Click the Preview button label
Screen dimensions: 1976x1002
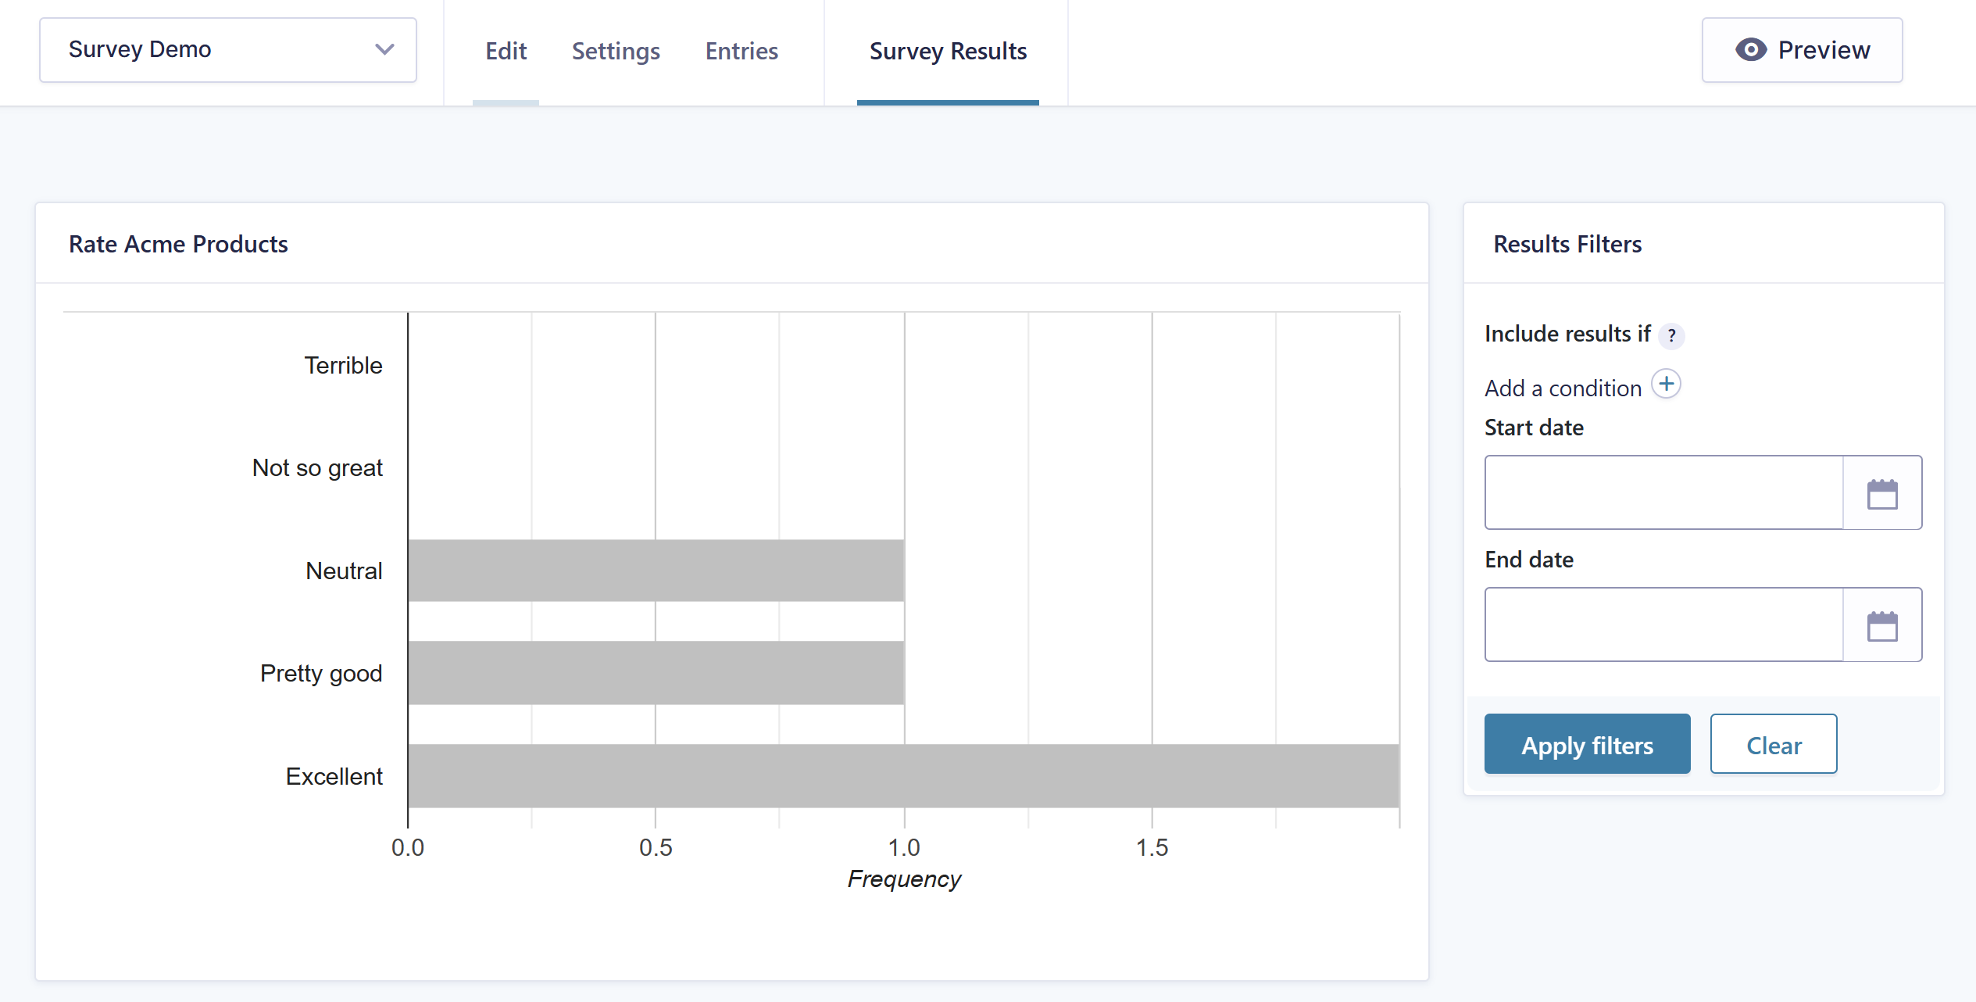pos(1824,50)
